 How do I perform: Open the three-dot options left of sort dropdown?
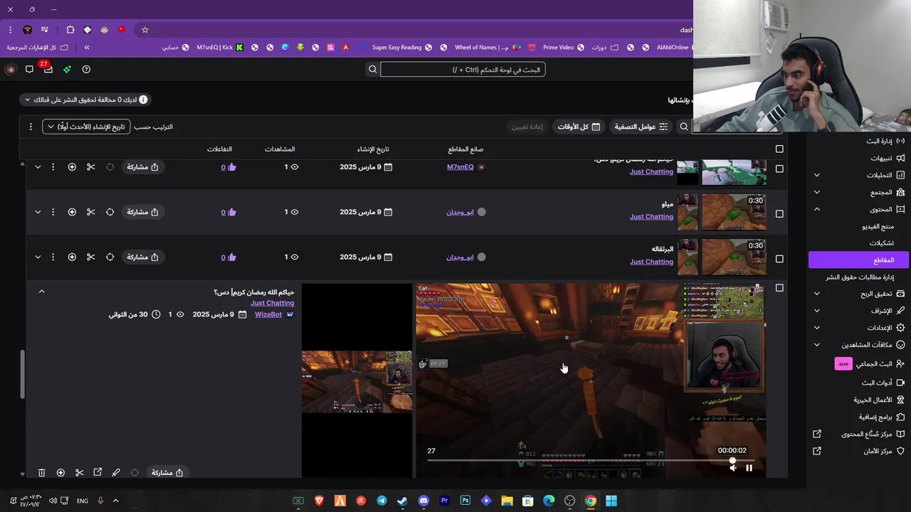31,127
